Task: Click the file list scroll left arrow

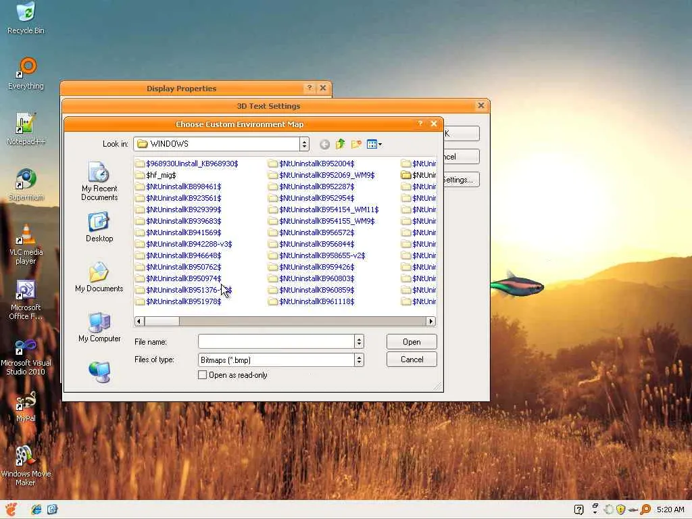Action: pyautogui.click(x=139, y=321)
